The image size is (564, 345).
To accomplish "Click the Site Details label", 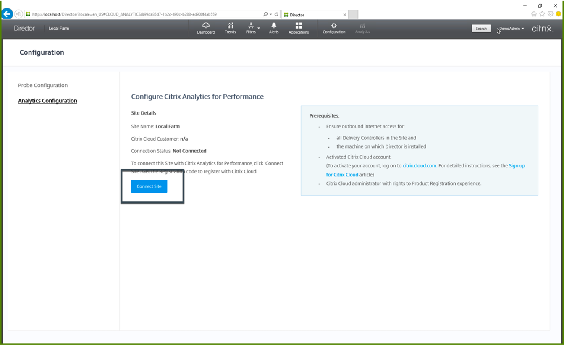I will coord(144,113).
